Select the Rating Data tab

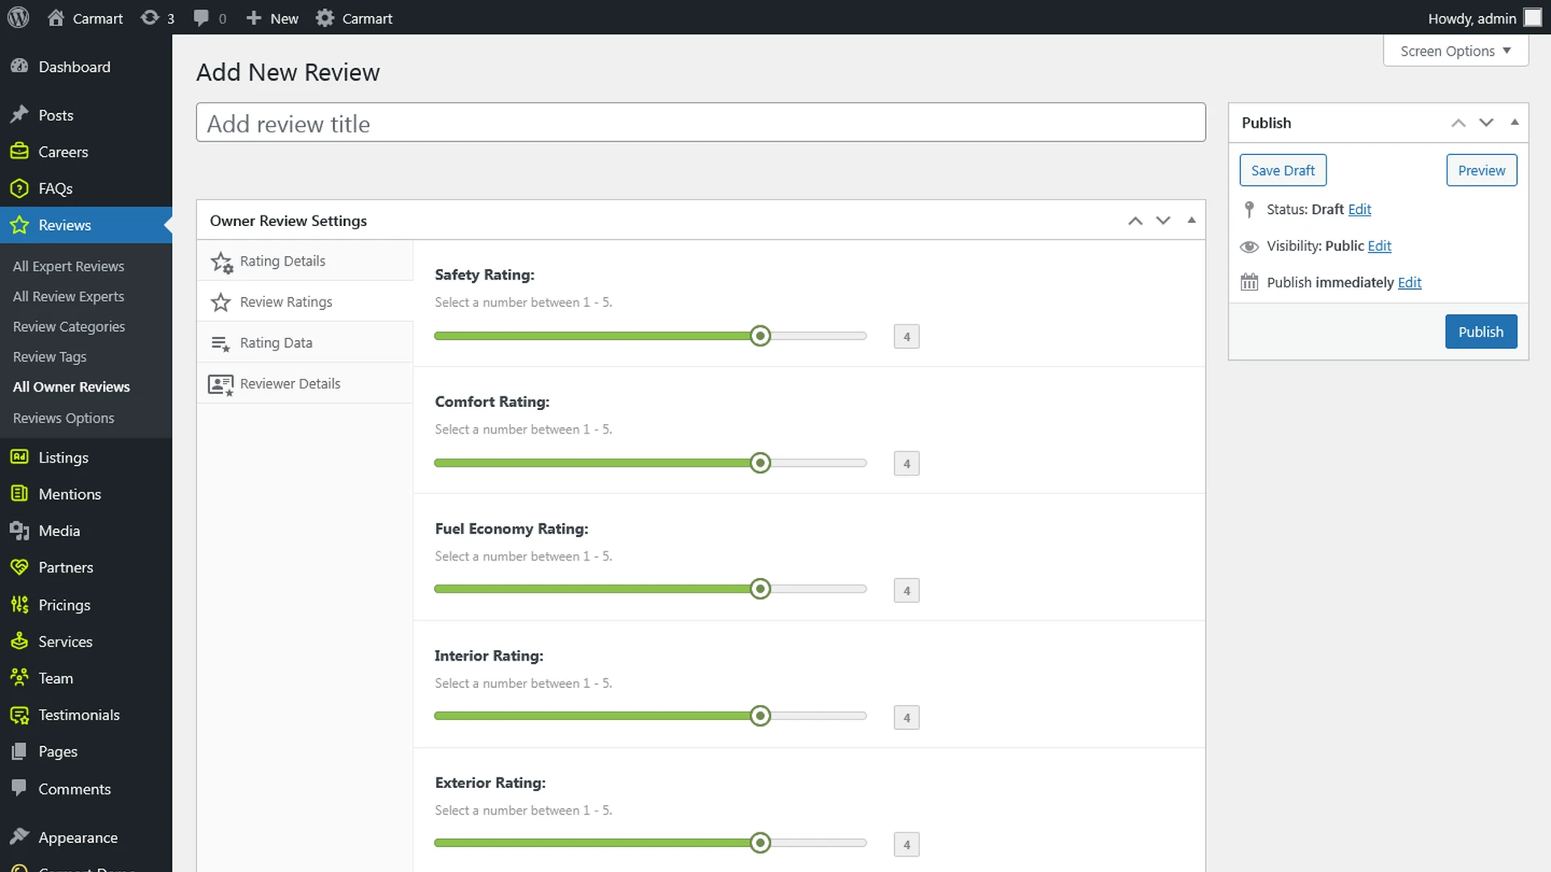pyautogui.click(x=305, y=343)
